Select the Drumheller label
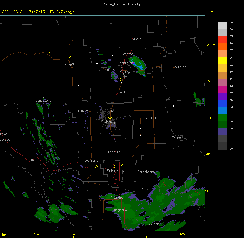Image resolution: width=244 pixels, height=238 pixels. click(x=181, y=138)
